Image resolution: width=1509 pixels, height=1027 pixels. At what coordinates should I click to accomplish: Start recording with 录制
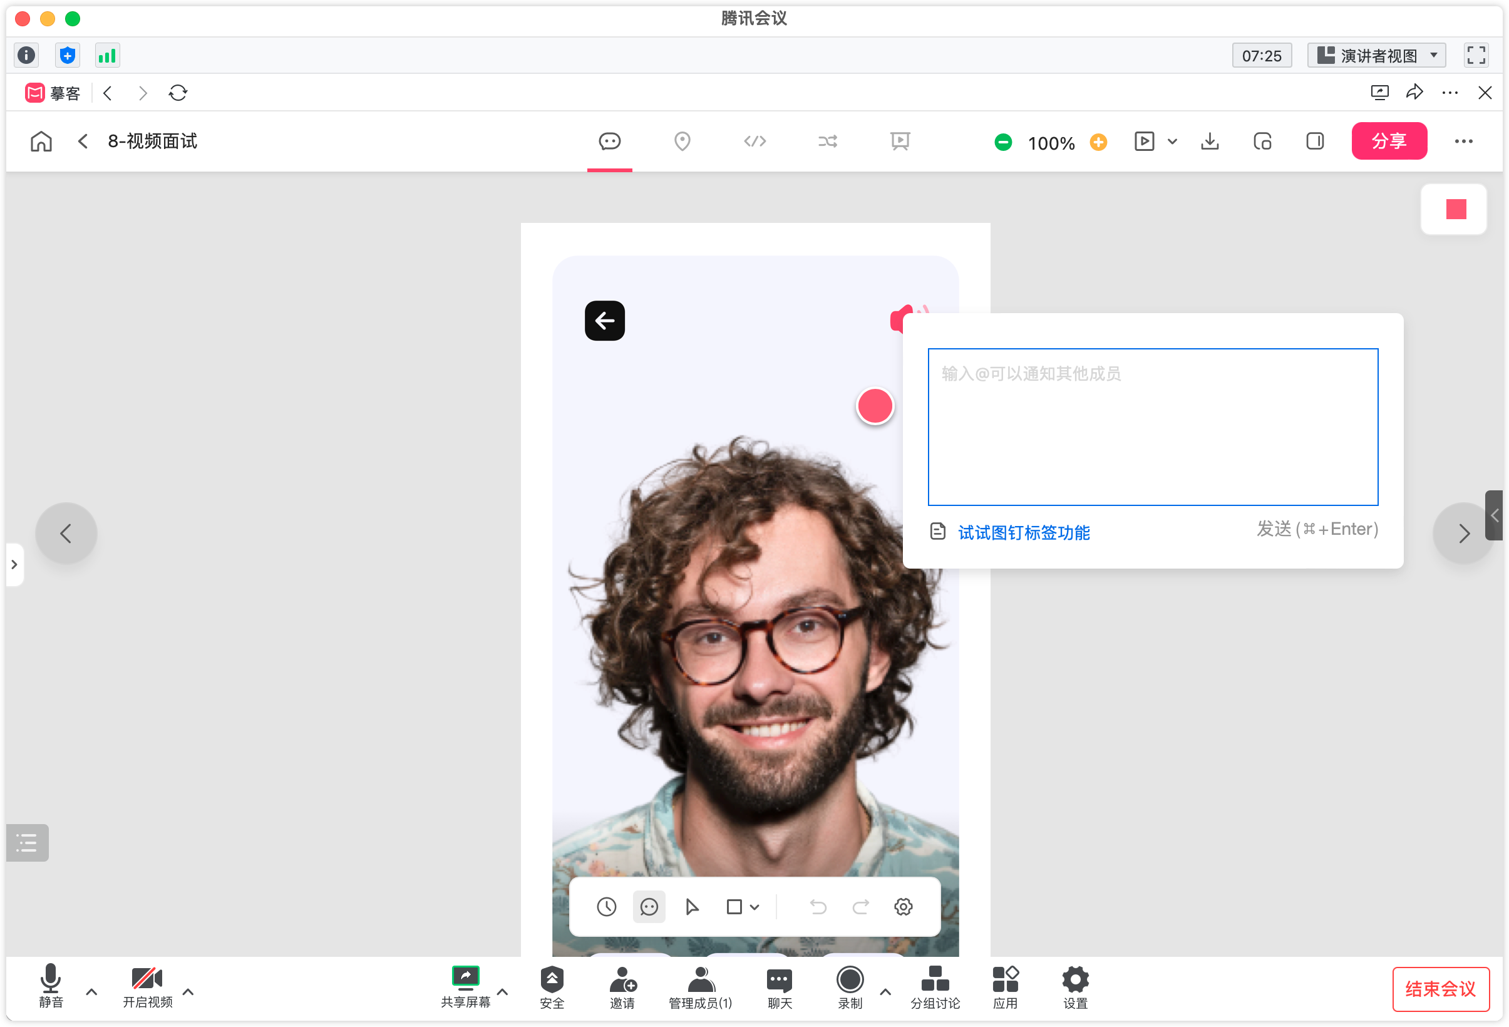pyautogui.click(x=850, y=988)
